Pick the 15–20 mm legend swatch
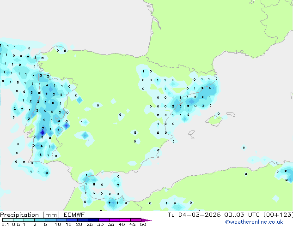 click(72, 220)
